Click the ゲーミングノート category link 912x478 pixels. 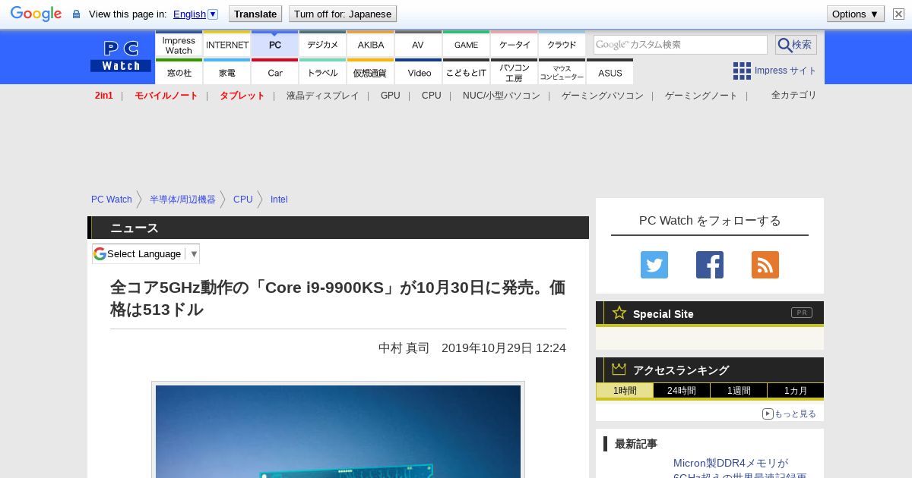(x=701, y=96)
